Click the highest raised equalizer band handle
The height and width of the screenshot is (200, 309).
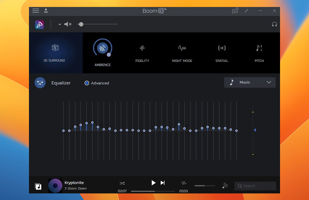click(92, 123)
